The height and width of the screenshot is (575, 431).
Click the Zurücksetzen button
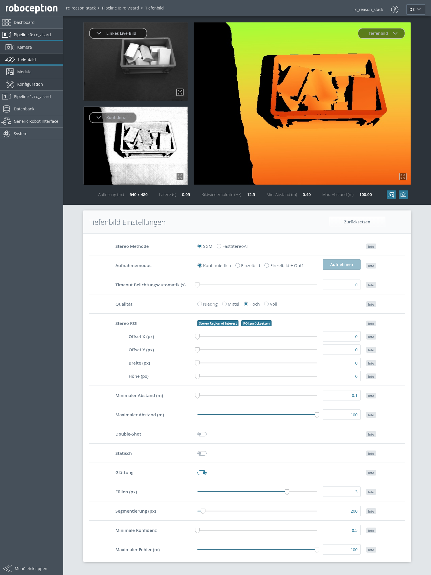(357, 222)
